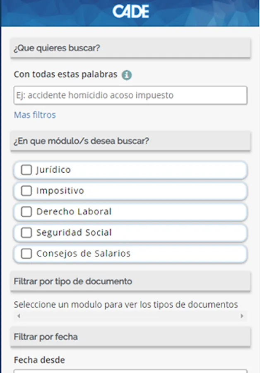Viewport: 260px width, 373px height.
Task: Click the left arrow of horizontal scrollbar
Action: coord(19,316)
